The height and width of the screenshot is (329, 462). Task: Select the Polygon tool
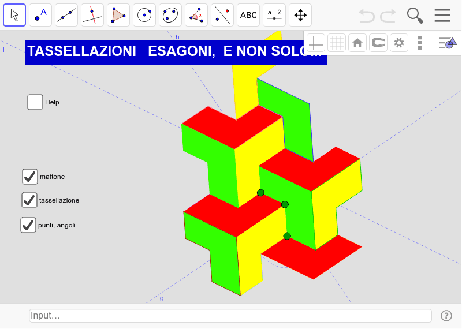tap(118, 15)
